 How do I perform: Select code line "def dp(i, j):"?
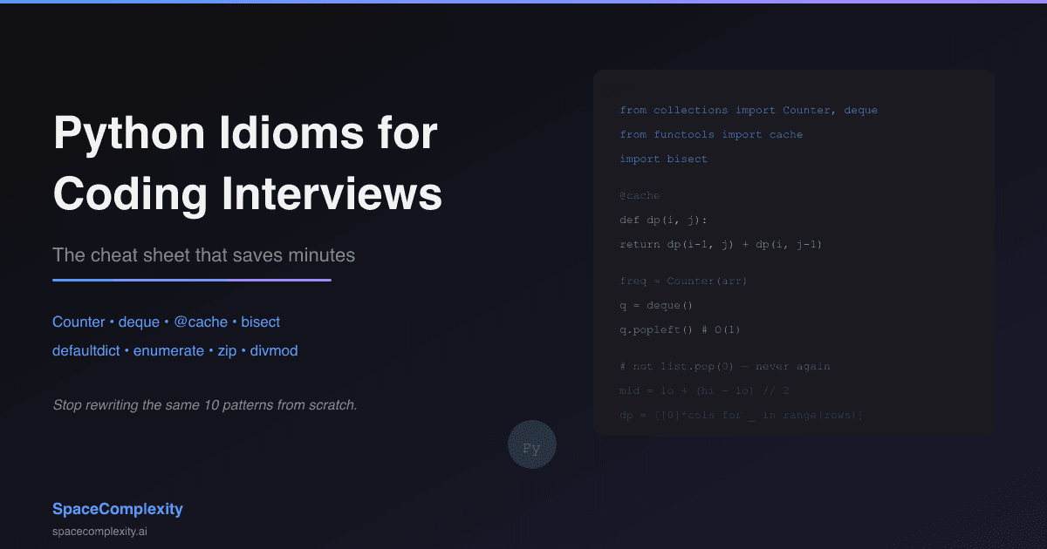click(x=663, y=220)
